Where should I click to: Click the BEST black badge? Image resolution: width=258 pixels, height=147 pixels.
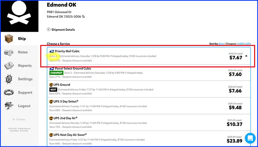(x=53, y=90)
